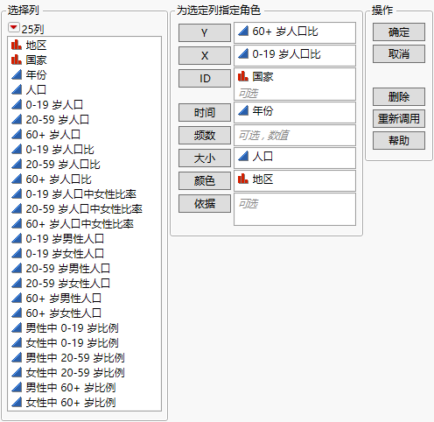This screenshot has height=422, width=434.
Task: Click the icon beside 0-19 岁人口中女性比率
Action: pos(17,194)
